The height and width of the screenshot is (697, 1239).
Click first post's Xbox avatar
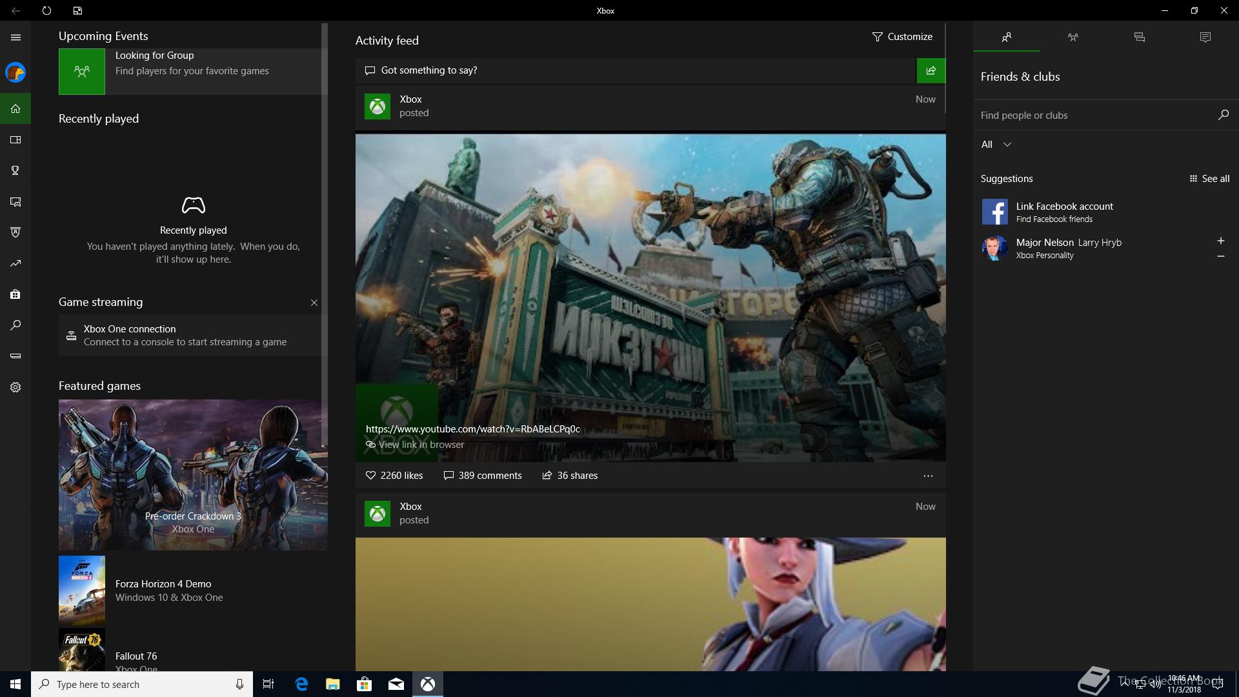coord(378,106)
